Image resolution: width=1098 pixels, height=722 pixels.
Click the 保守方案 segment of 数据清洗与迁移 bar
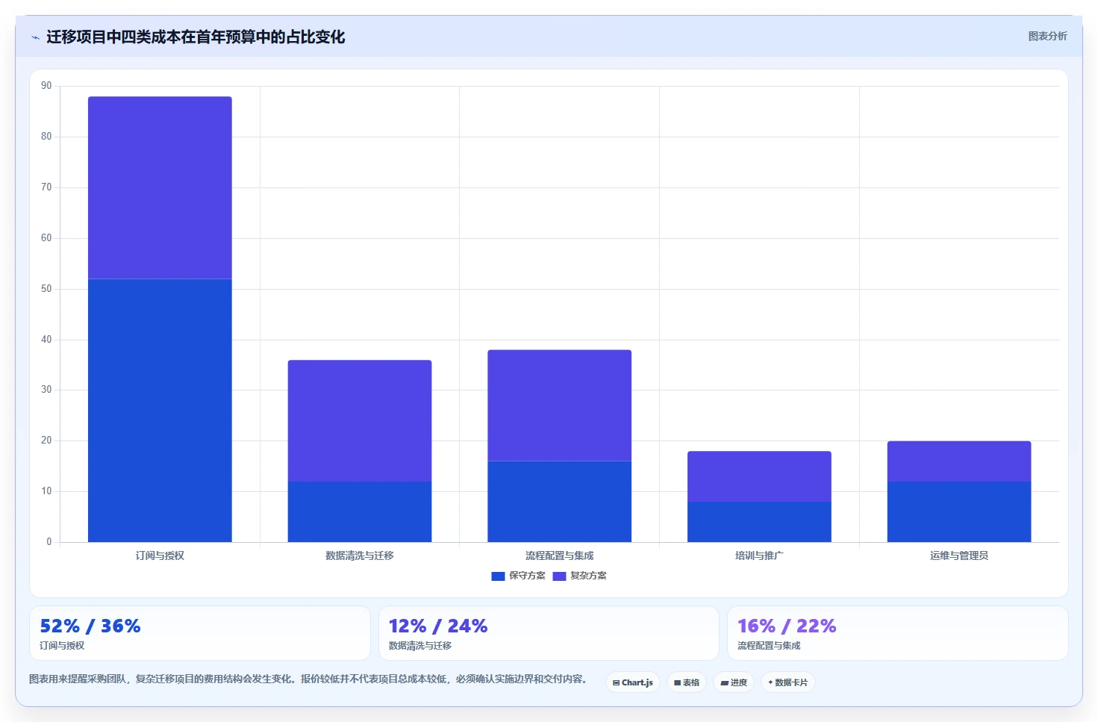[x=360, y=511]
